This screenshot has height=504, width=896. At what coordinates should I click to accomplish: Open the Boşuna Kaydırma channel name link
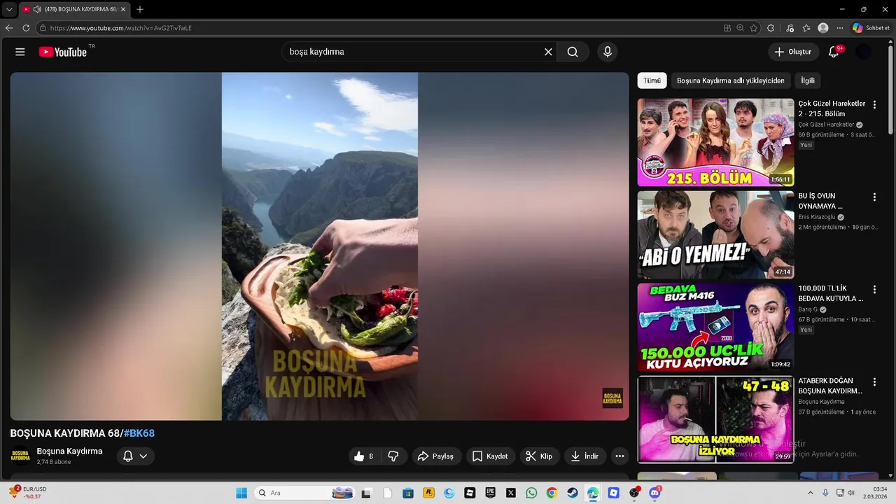(69, 451)
